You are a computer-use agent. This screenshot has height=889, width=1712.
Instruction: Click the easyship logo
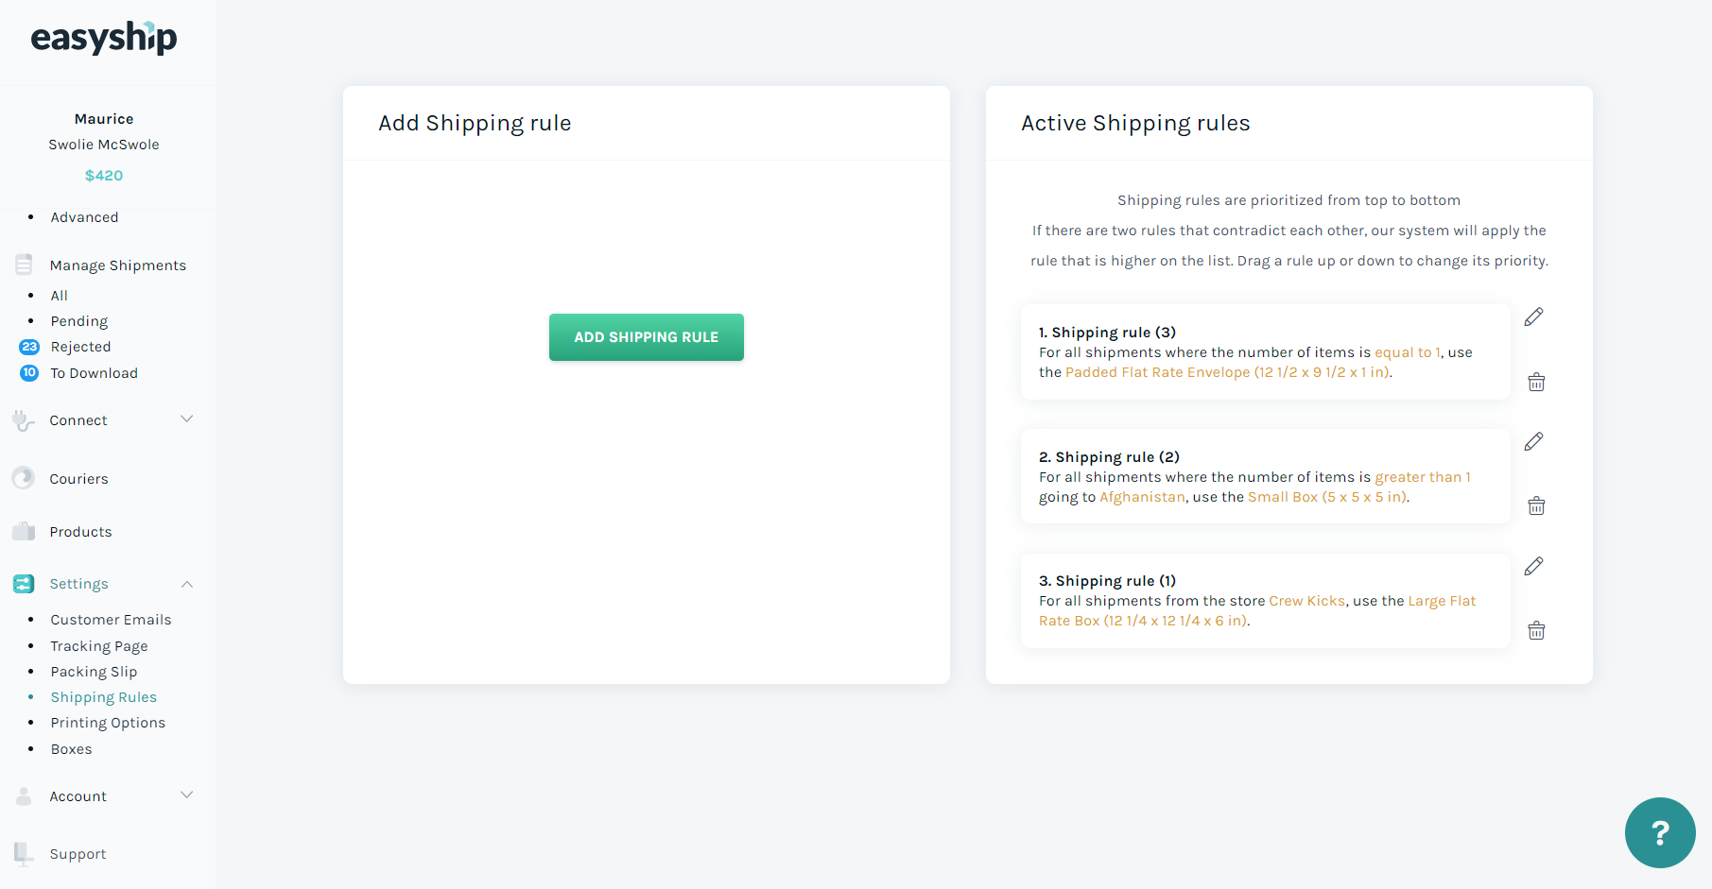click(104, 38)
